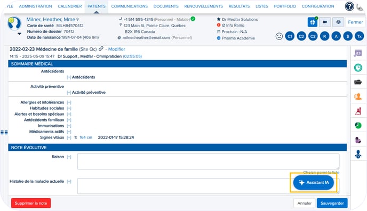This screenshot has height=211, width=367.
Task: Open the CALENDRIER menu
Action: [70, 6]
